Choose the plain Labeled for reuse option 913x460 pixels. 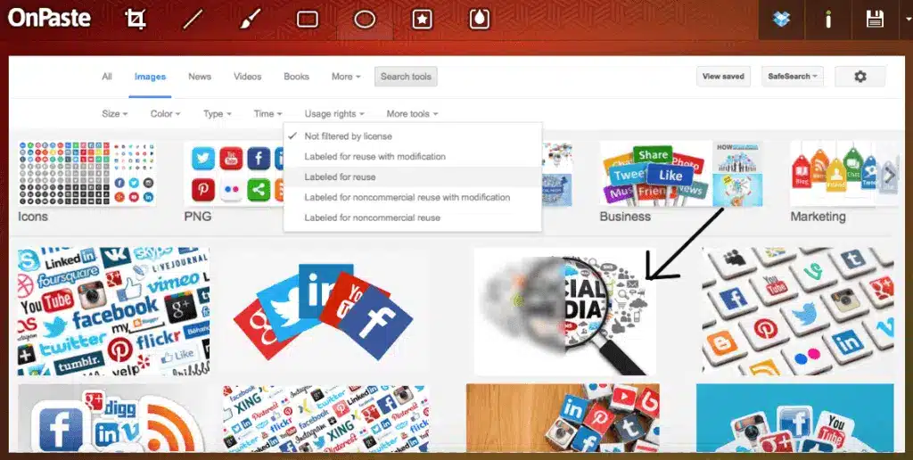412,177
